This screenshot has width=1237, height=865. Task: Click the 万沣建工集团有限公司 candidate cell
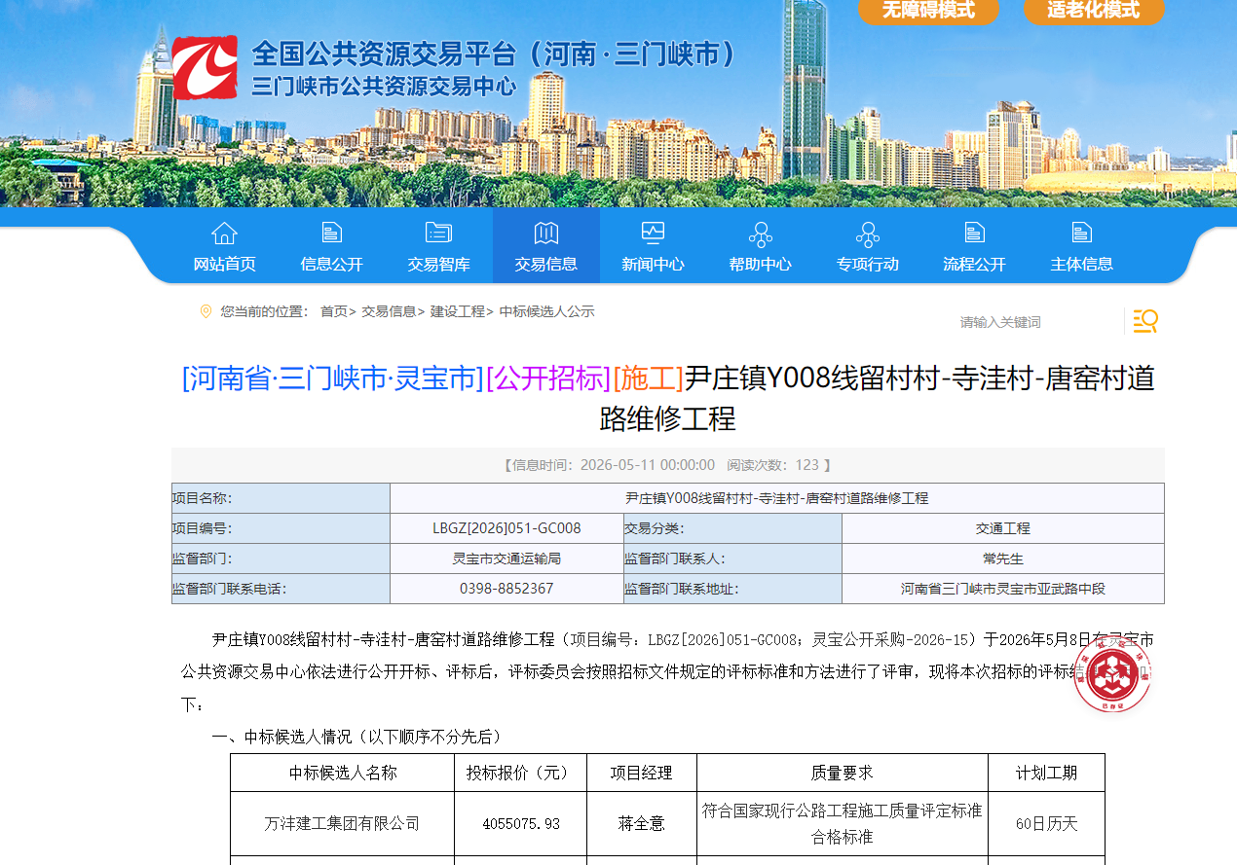pos(342,823)
